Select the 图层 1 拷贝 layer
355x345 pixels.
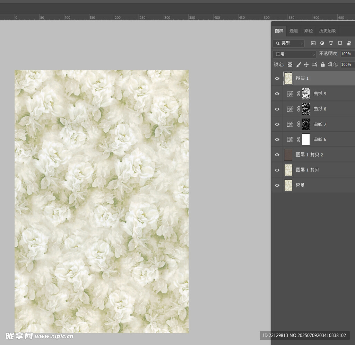point(307,170)
